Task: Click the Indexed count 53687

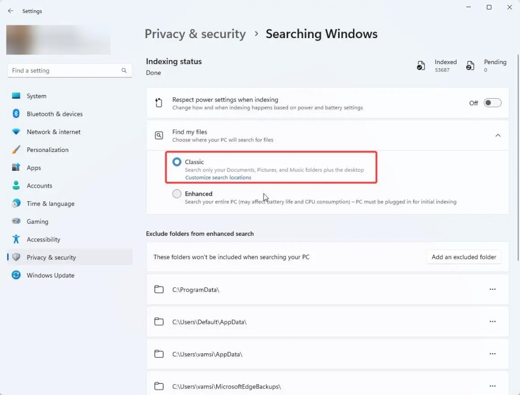Action: pyautogui.click(x=442, y=70)
